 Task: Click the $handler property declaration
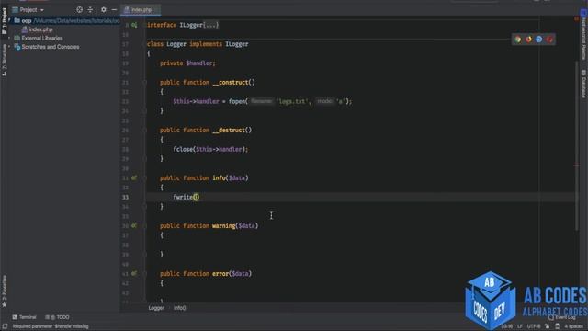tap(200, 63)
